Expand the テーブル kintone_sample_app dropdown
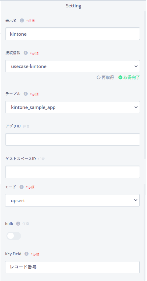 tap(73, 107)
